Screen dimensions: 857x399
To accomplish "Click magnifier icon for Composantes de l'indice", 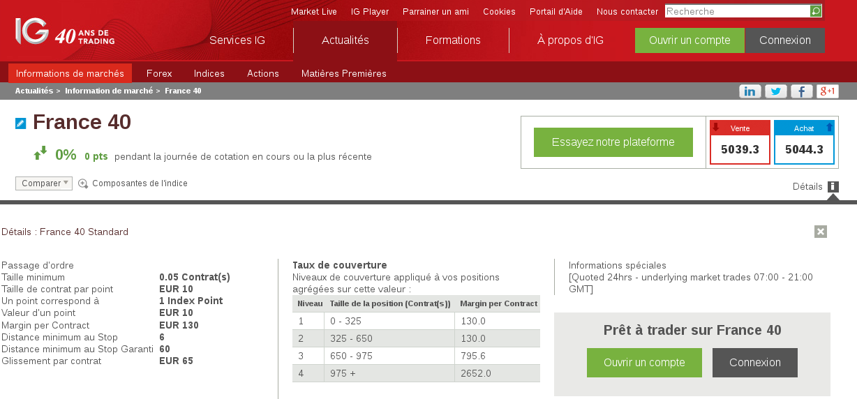I will tap(83, 183).
